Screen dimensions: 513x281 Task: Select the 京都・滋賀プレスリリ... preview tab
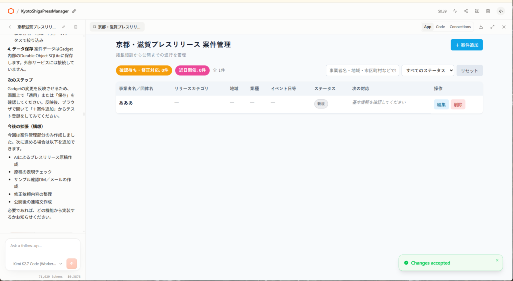coord(117,27)
